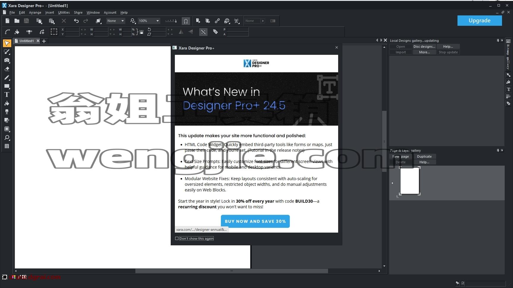Select the Zoom magnifier tool
The height and width of the screenshot is (288, 513).
click(x=7, y=138)
